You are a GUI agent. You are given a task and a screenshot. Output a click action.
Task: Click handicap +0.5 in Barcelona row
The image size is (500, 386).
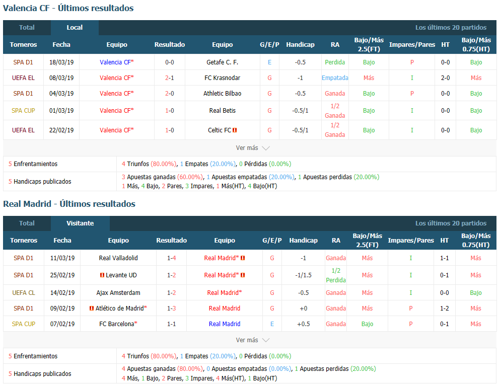coord(303,324)
